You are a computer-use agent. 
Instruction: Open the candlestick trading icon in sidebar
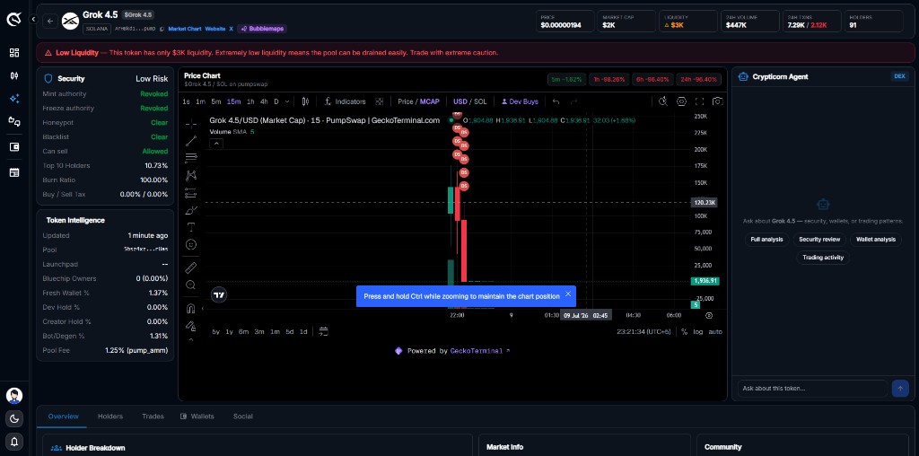[14, 75]
